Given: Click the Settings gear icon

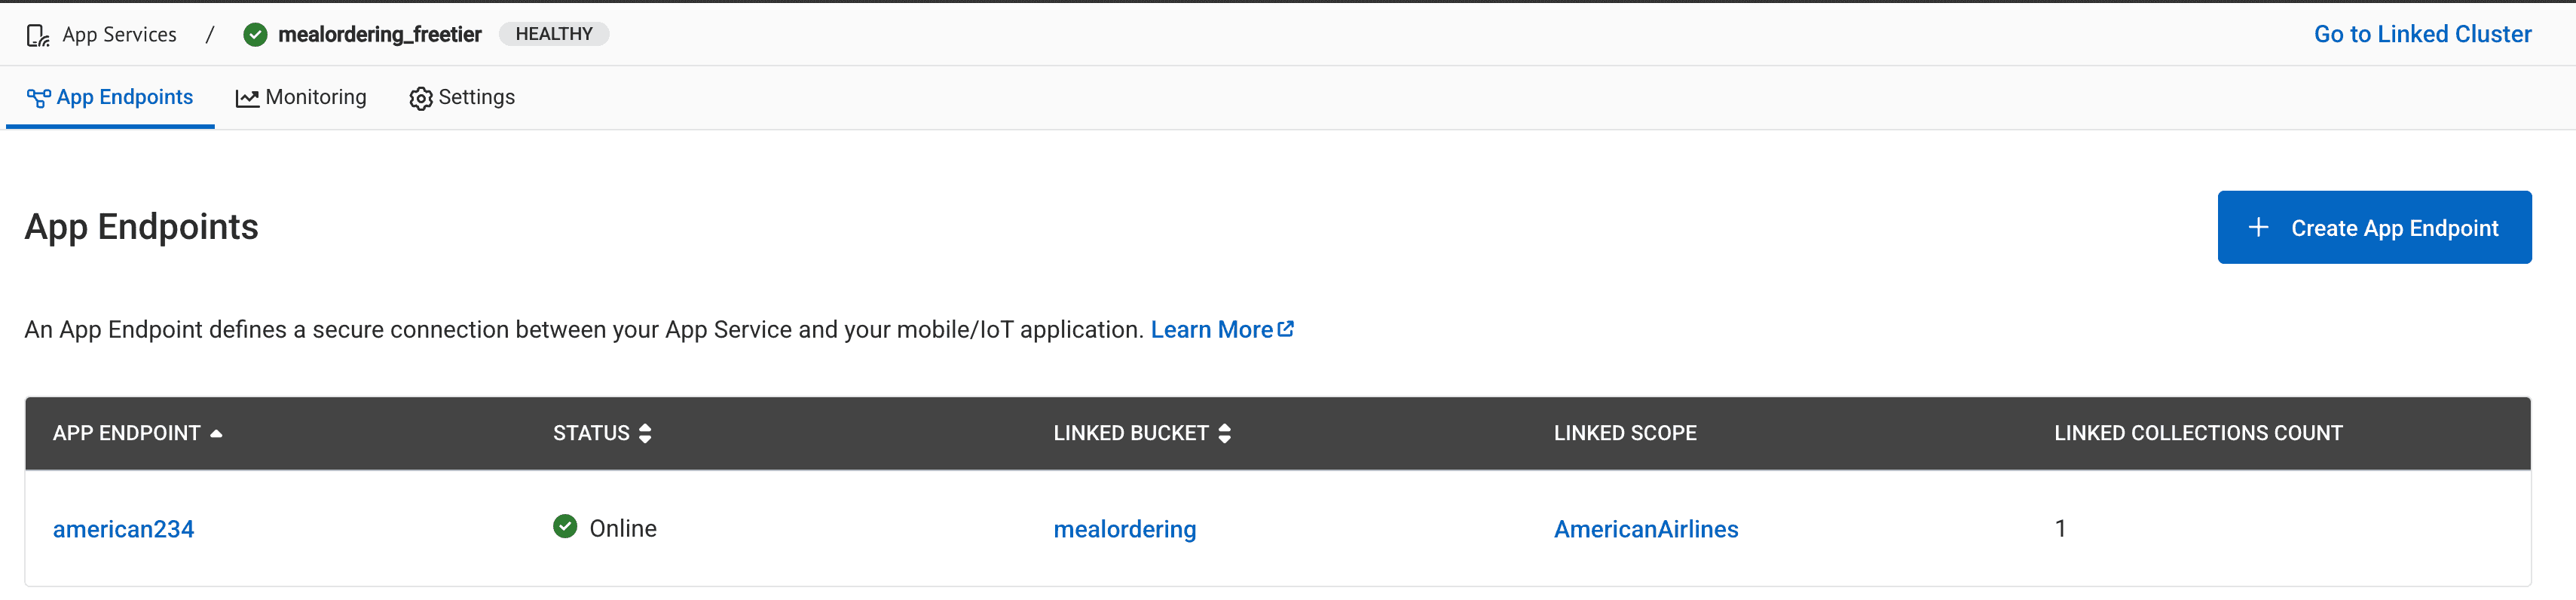Looking at the screenshot, I should tap(421, 98).
